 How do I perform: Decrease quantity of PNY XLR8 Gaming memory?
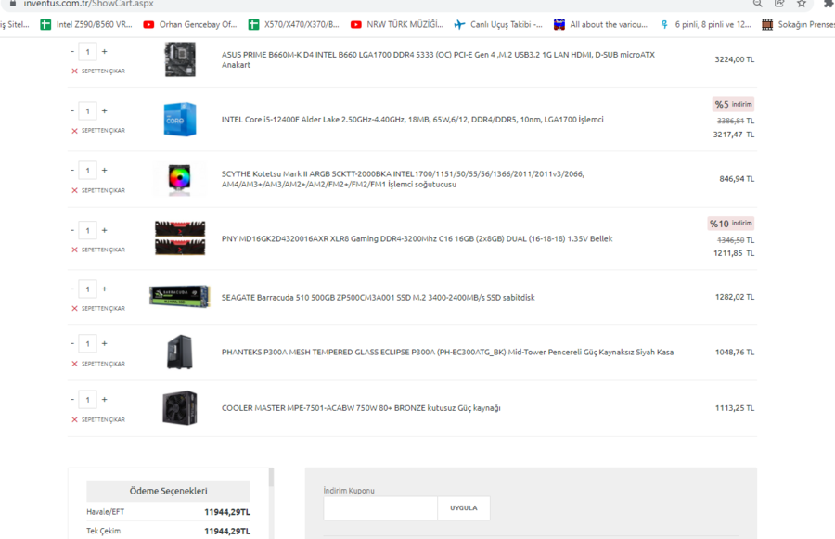click(x=72, y=231)
